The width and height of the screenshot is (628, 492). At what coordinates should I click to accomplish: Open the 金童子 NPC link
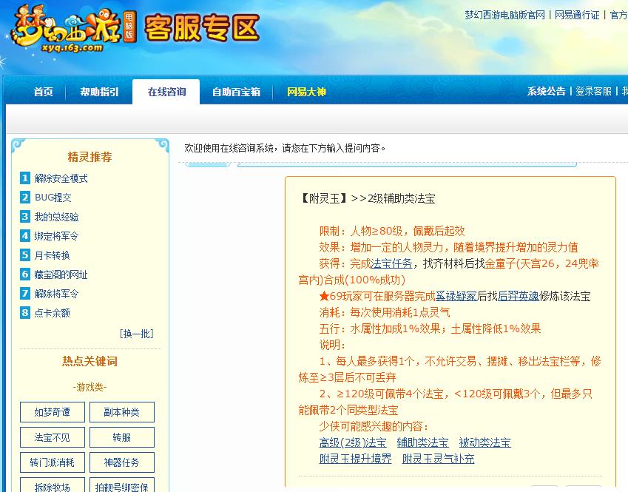pyautogui.click(x=500, y=263)
